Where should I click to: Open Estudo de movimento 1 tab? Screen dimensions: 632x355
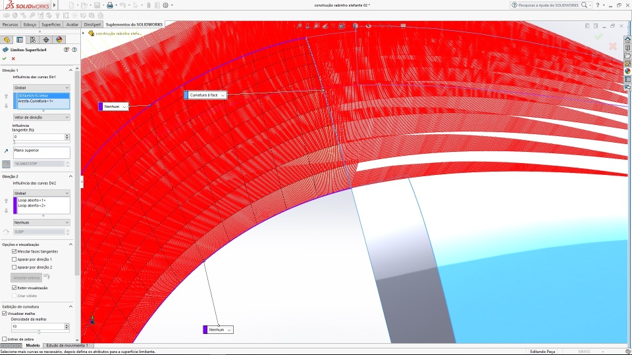click(67, 345)
